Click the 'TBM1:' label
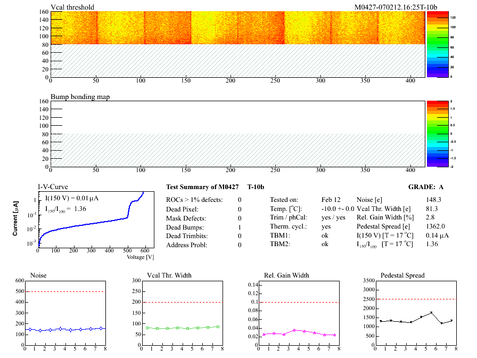Image resolution: width=477 pixels, height=358 pixels. click(x=280, y=235)
